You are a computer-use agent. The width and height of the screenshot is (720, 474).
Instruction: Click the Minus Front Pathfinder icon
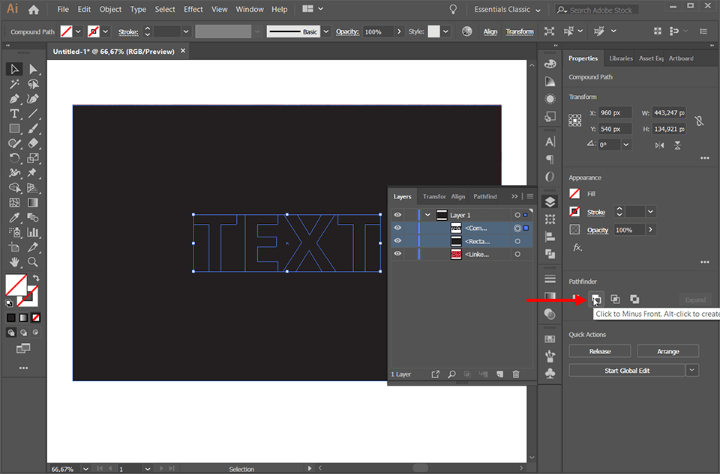click(x=596, y=299)
